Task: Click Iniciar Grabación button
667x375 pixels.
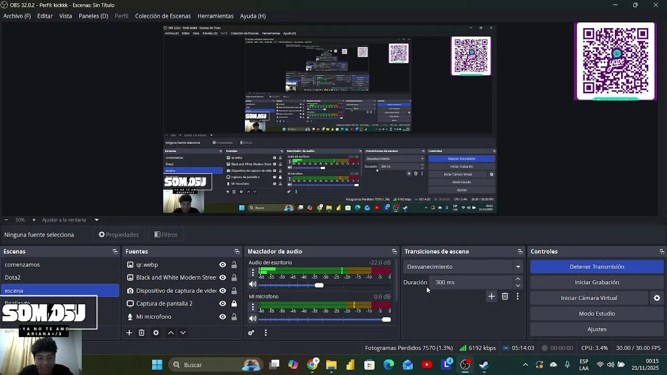Action: click(x=597, y=282)
